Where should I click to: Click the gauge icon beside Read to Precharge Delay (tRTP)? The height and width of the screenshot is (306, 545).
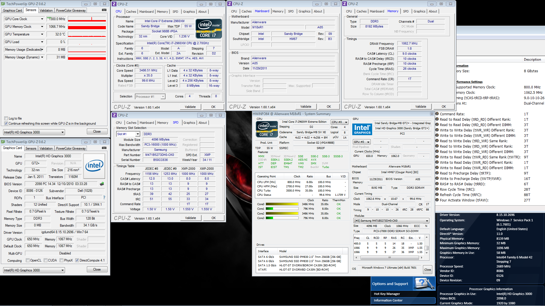coord(437,173)
